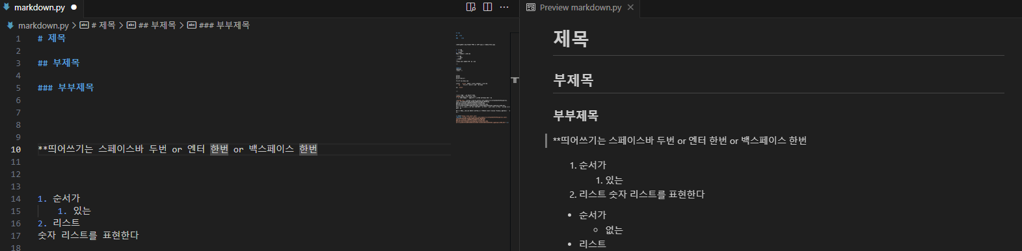
Task: Click '없는' sub-bullet in preview
Action: click(614, 230)
